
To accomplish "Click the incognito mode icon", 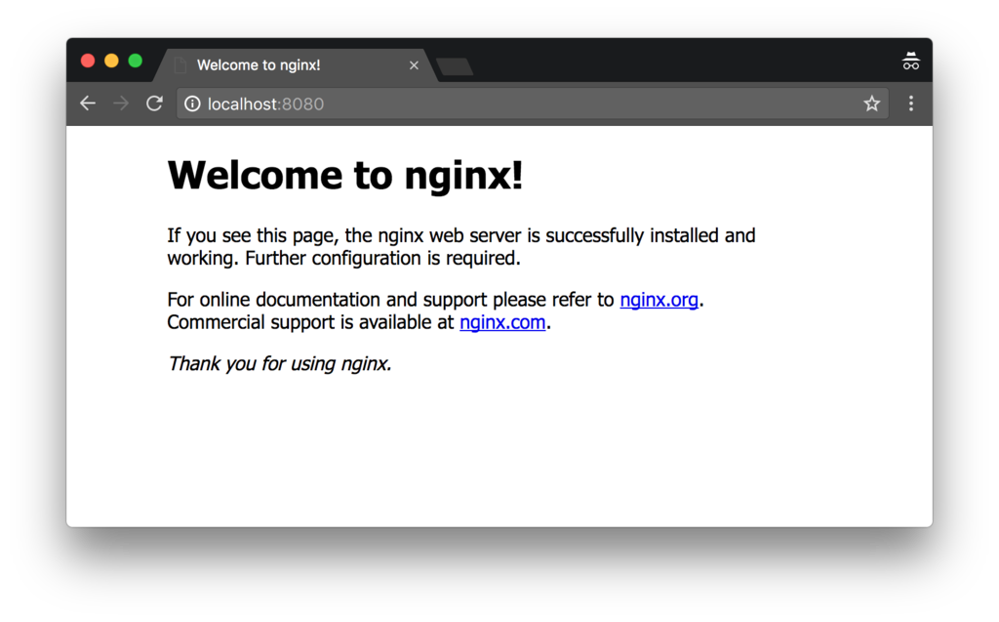I will click(x=910, y=62).
